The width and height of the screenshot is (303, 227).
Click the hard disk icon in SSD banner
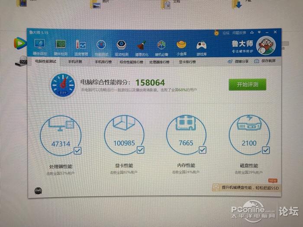point(216,187)
